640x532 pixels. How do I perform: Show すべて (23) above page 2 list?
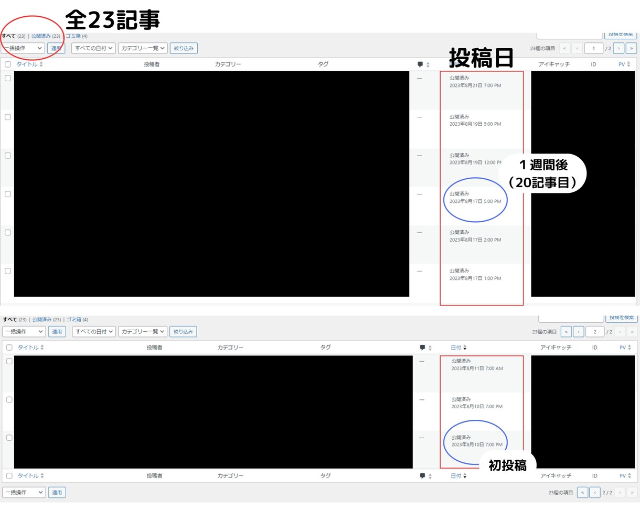pyautogui.click(x=15, y=319)
